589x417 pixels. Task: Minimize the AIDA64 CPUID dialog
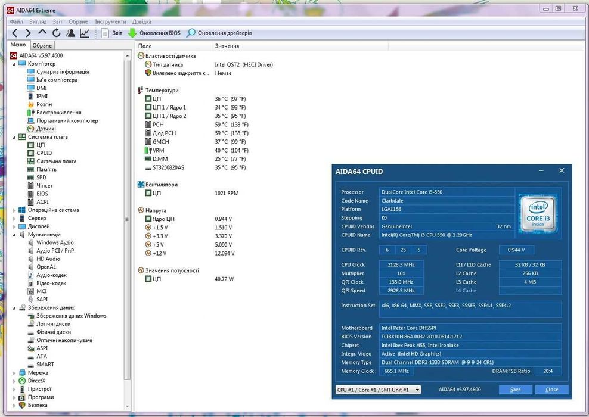[541, 171]
